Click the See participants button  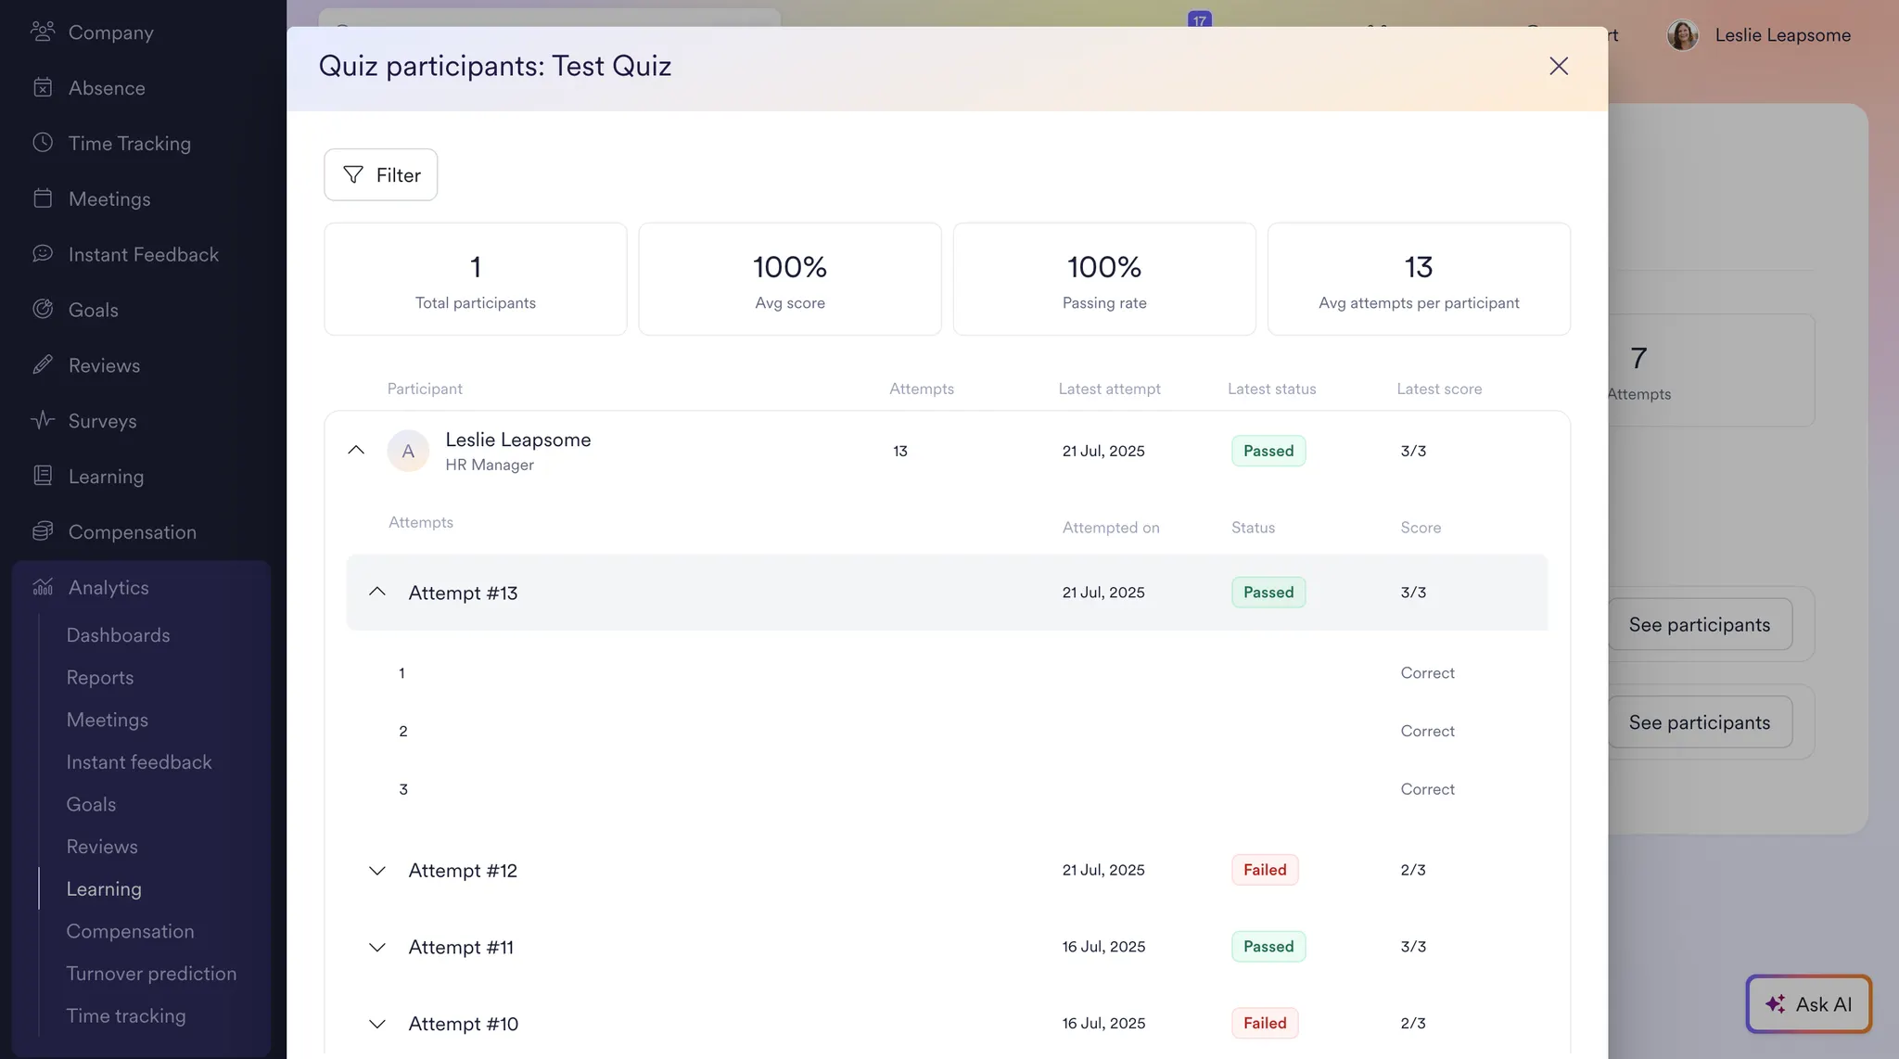[x=1700, y=624]
